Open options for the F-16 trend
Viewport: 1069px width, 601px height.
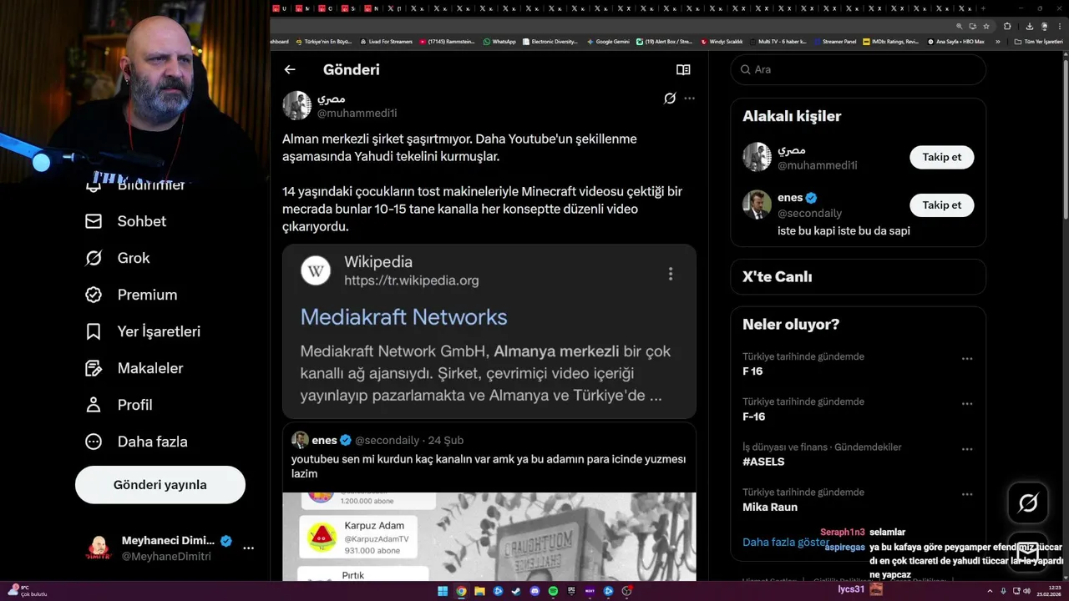(967, 404)
